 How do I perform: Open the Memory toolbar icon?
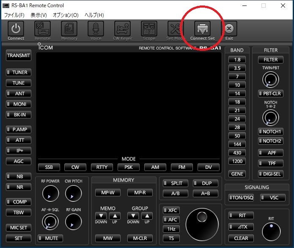click(69, 28)
